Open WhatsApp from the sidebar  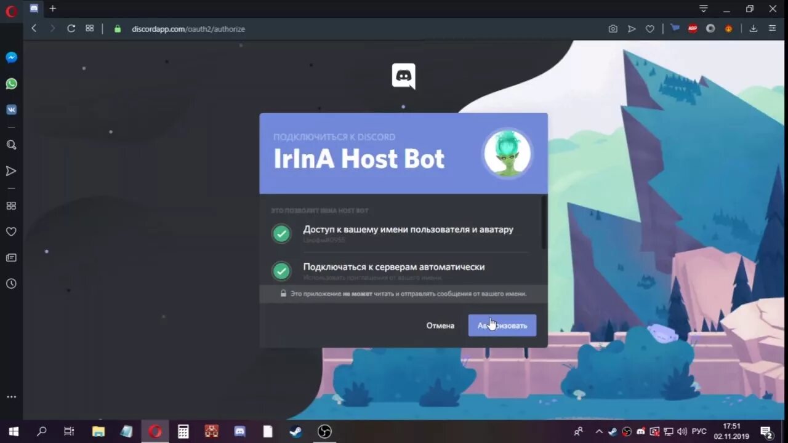(x=11, y=83)
